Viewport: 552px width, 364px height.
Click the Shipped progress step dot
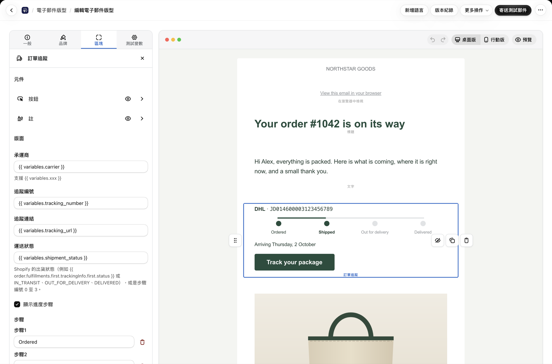[x=327, y=223]
